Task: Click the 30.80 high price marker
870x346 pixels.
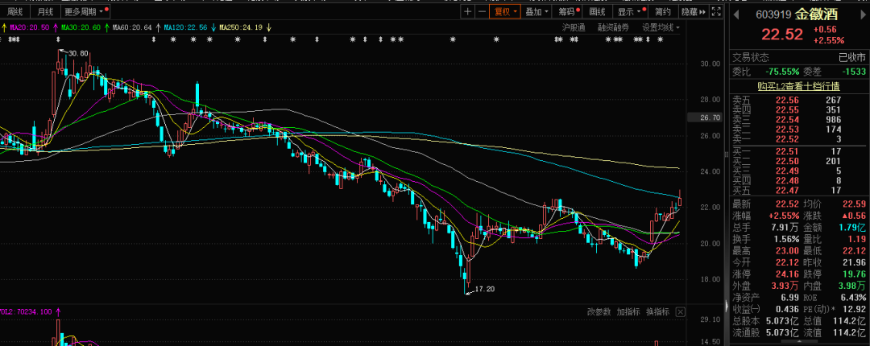Action: pos(80,53)
